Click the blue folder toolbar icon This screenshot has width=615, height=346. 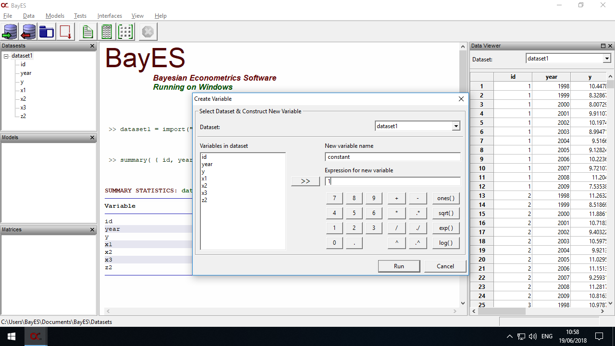pos(47,32)
